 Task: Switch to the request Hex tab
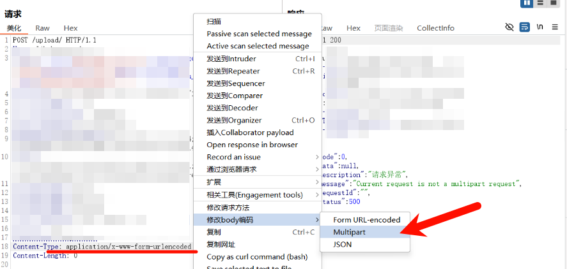tap(70, 28)
